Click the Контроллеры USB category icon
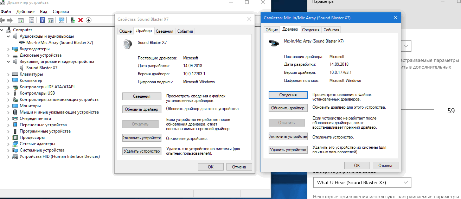The height and width of the screenshot is (199, 461). click(x=15, y=93)
